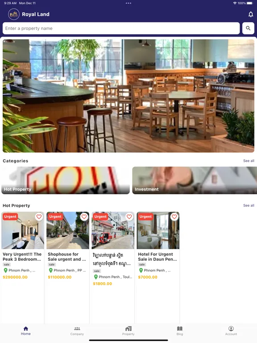The height and width of the screenshot is (343, 257).
Task: Focus the property name search field
Action: tap(121, 28)
